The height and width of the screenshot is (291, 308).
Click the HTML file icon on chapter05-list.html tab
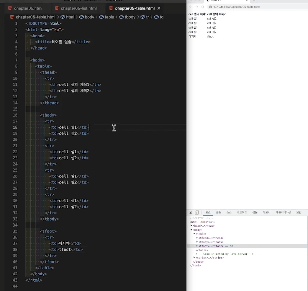coord(57,8)
